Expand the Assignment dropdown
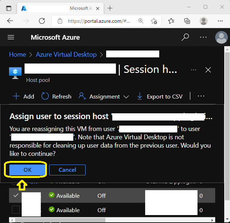The image size is (230, 223). [104, 96]
